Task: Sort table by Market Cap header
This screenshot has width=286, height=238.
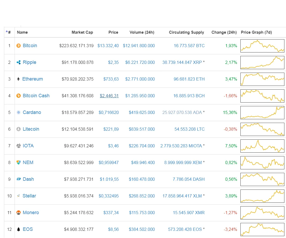Action: [x=82, y=32]
